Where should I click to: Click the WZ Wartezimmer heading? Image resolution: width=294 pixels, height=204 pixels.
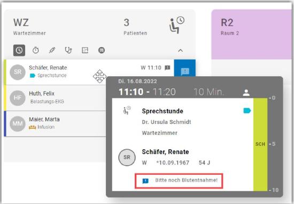coord(29,27)
